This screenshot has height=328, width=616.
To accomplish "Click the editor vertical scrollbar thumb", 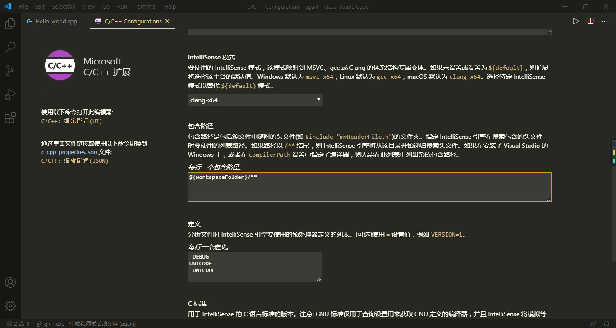I will [x=613, y=200].
